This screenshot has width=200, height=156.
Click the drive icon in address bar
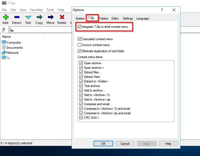[x=12, y=30]
